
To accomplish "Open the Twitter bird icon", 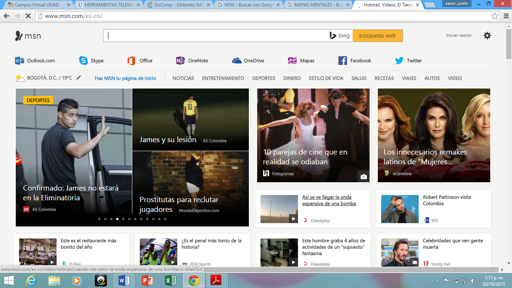I will 399,61.
